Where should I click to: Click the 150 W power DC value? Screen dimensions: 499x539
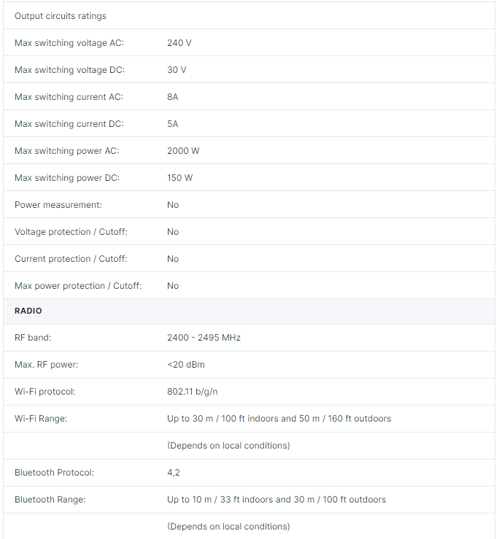pyautogui.click(x=180, y=178)
